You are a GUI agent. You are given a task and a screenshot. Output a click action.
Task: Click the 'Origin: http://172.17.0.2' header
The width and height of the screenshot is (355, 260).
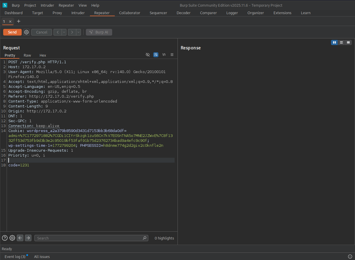click(x=37, y=111)
